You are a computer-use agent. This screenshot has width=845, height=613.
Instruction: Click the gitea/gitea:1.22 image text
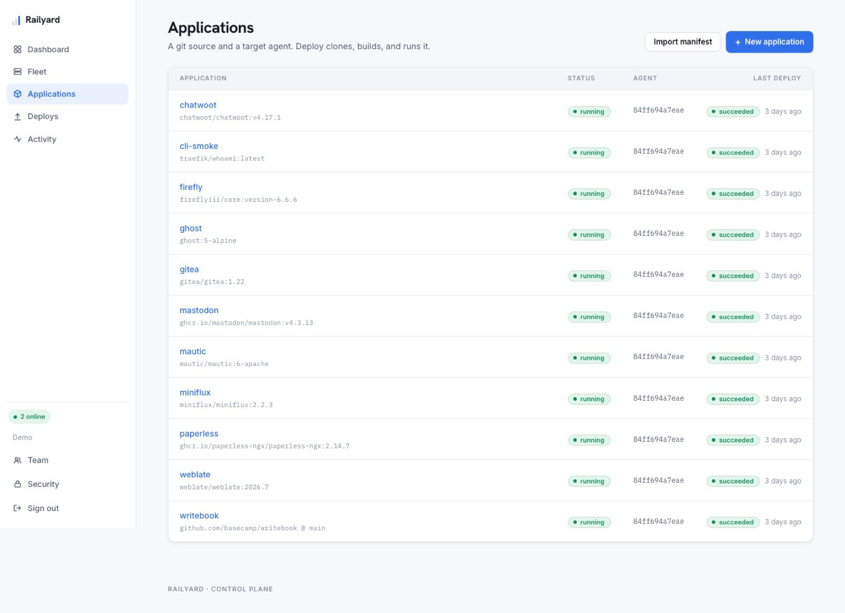[212, 282]
